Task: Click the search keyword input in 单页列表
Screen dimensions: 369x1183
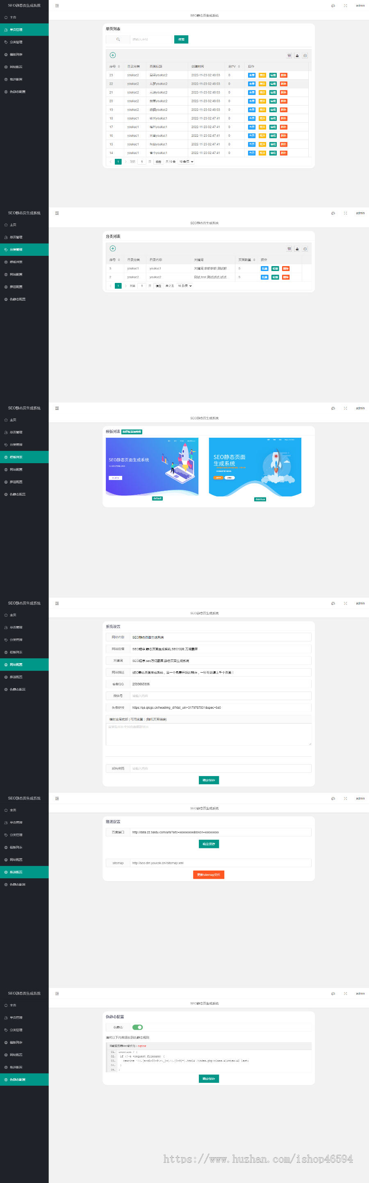Action: pos(151,39)
